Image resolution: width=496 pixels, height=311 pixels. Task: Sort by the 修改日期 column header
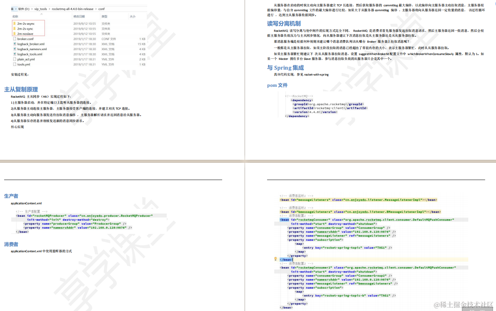pos(79,16)
